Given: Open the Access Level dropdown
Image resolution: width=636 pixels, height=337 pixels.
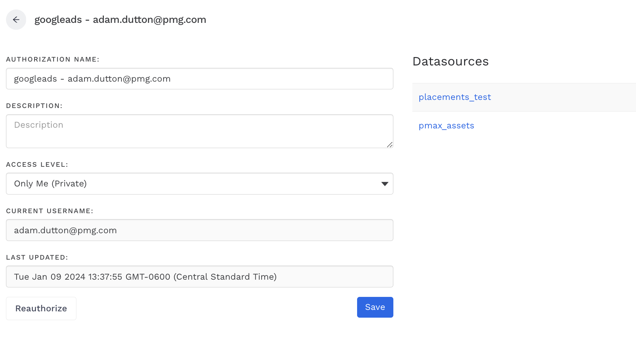Looking at the screenshot, I should 199,184.
